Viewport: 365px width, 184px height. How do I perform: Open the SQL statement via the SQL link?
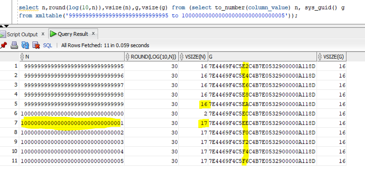click(x=47, y=45)
